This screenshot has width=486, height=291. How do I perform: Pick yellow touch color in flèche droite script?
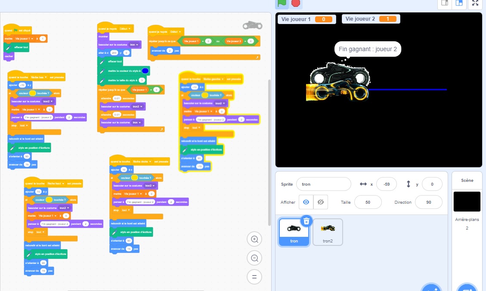[x=134, y=178]
